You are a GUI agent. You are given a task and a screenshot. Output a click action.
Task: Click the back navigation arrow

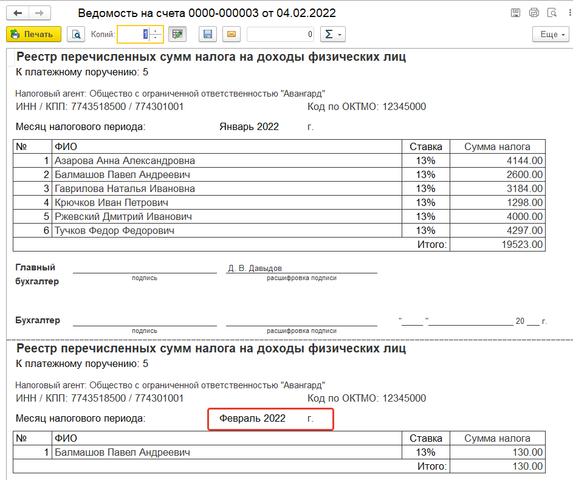18,13
